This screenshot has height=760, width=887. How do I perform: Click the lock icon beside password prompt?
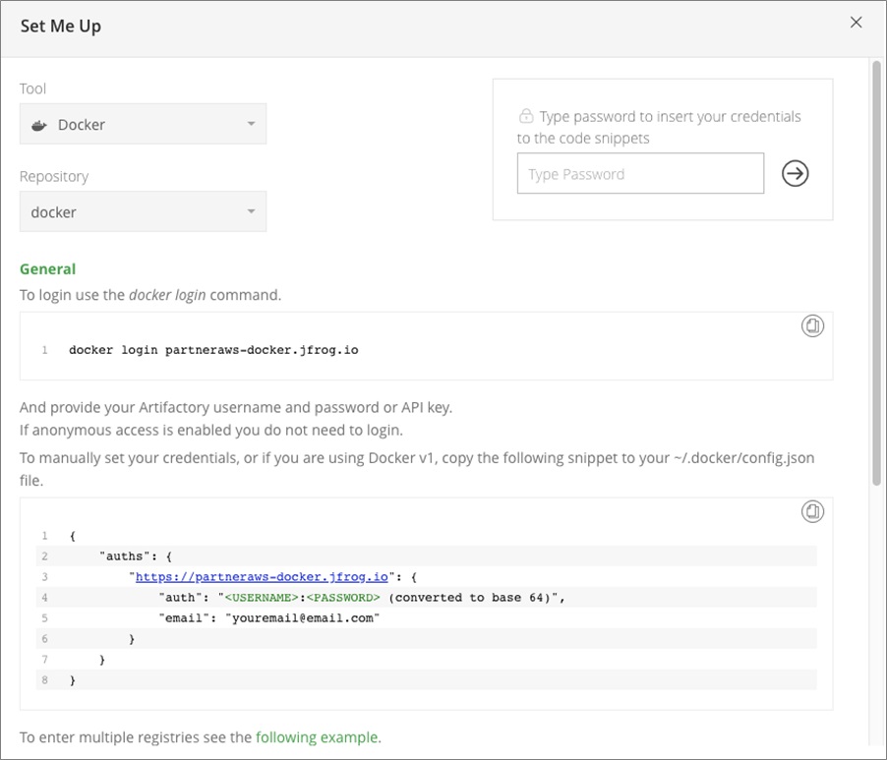[x=526, y=116]
